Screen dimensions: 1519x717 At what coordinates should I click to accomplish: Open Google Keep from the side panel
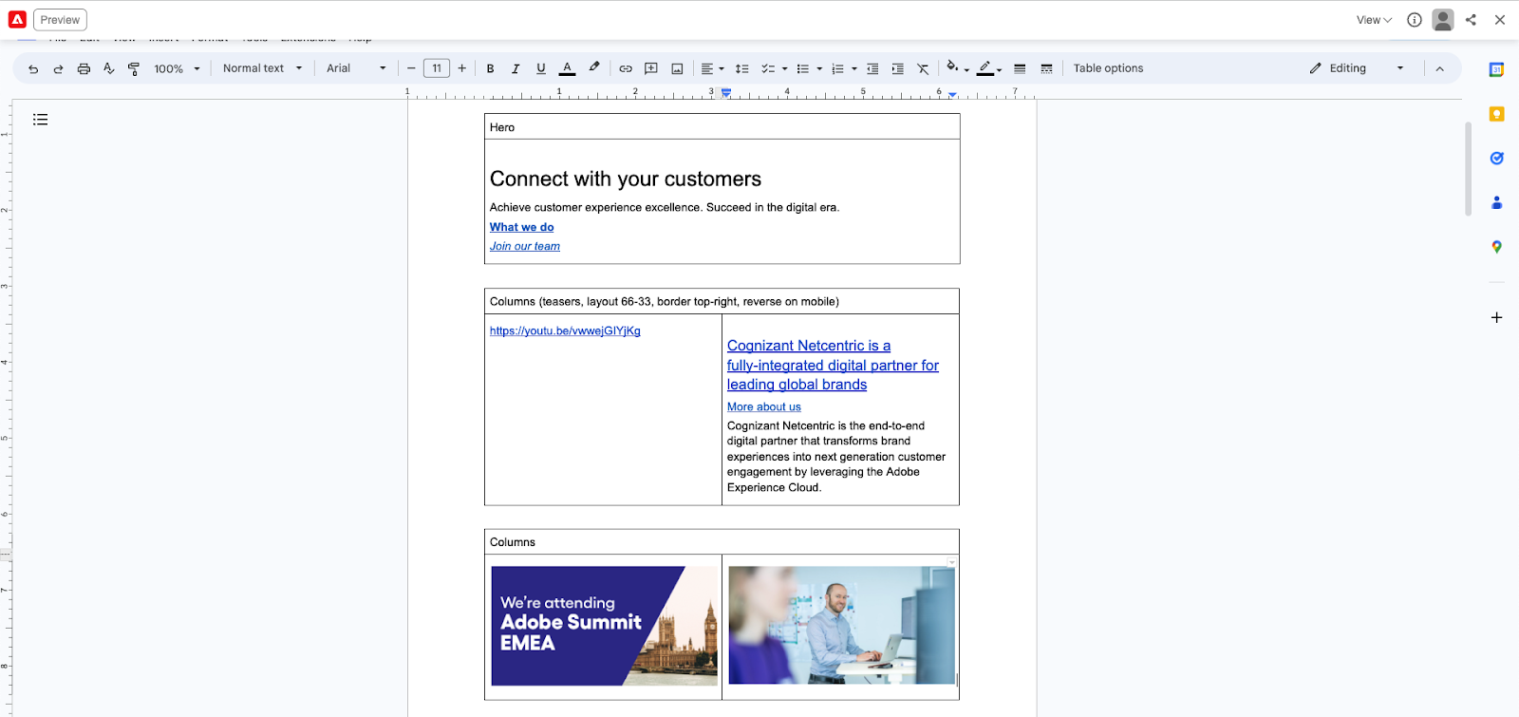1496,114
